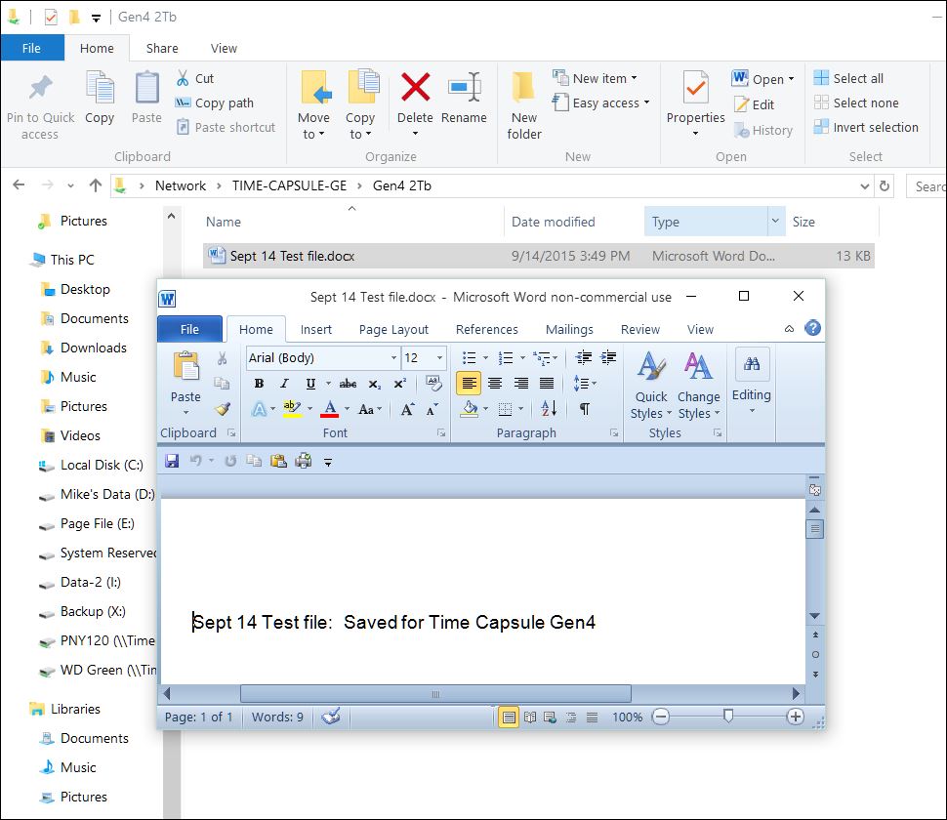Click the Format Painter brush in Word
Image resolution: width=947 pixels, height=820 pixels.
(x=223, y=409)
